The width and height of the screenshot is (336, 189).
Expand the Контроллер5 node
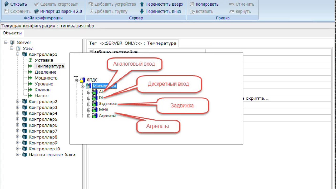pyautogui.click(x=18, y=119)
